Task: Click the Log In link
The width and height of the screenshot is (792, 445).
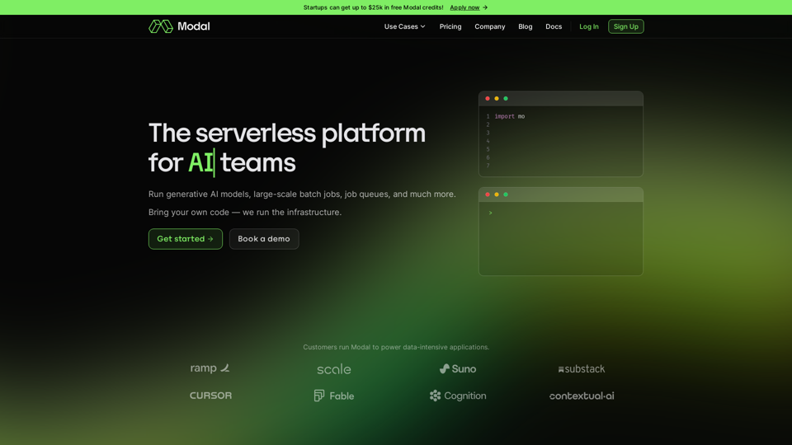Action: point(588,26)
